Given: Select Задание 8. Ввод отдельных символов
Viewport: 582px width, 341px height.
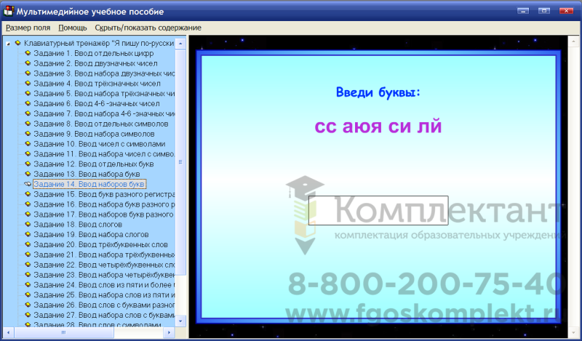Looking at the screenshot, I should [101, 124].
